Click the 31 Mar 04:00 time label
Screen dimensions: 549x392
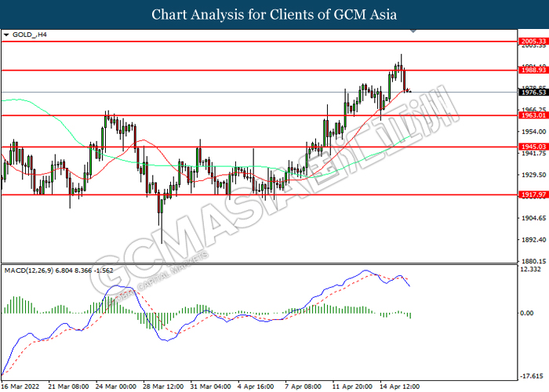pos(210,387)
